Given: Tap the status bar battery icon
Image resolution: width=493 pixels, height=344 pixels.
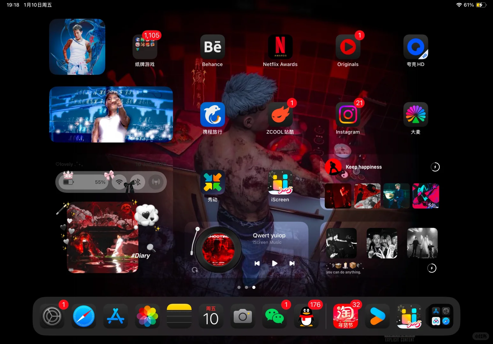Looking at the screenshot, I should [481, 5].
